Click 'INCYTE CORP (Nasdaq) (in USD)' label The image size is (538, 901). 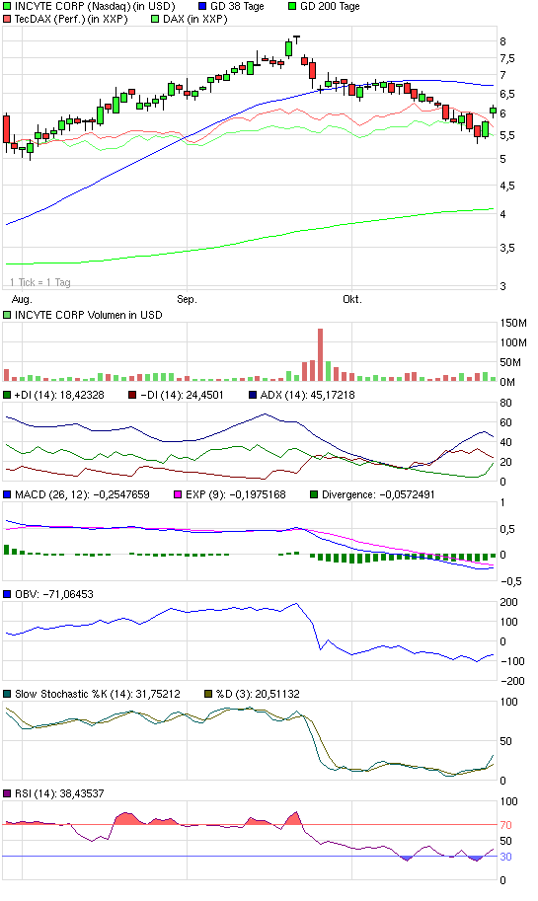pos(95,6)
